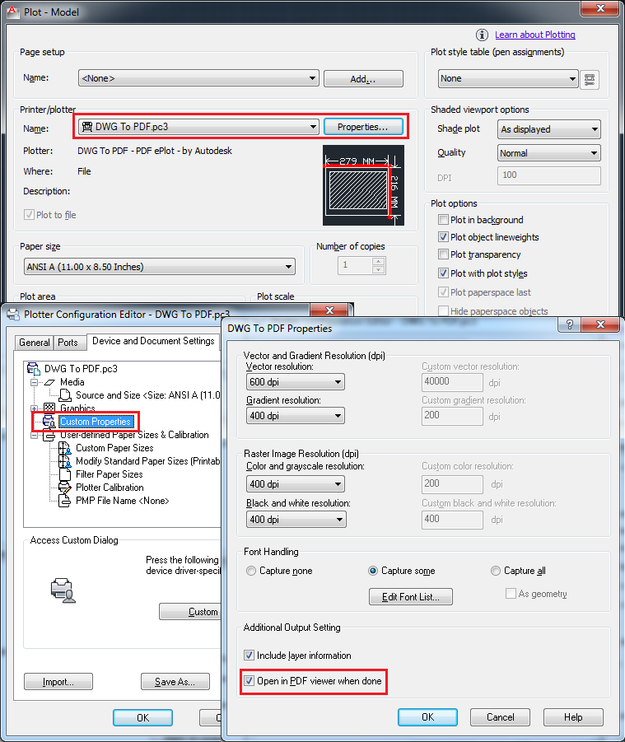Image resolution: width=625 pixels, height=742 pixels.
Task: Open the Paper size dropdown
Action: (x=160, y=267)
